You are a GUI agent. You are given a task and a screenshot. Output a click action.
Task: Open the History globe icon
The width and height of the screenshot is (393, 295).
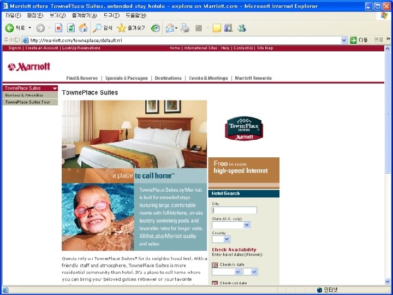[156, 28]
